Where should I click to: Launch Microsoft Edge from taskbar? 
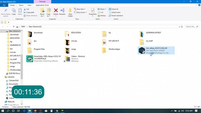[x=24, y=111]
